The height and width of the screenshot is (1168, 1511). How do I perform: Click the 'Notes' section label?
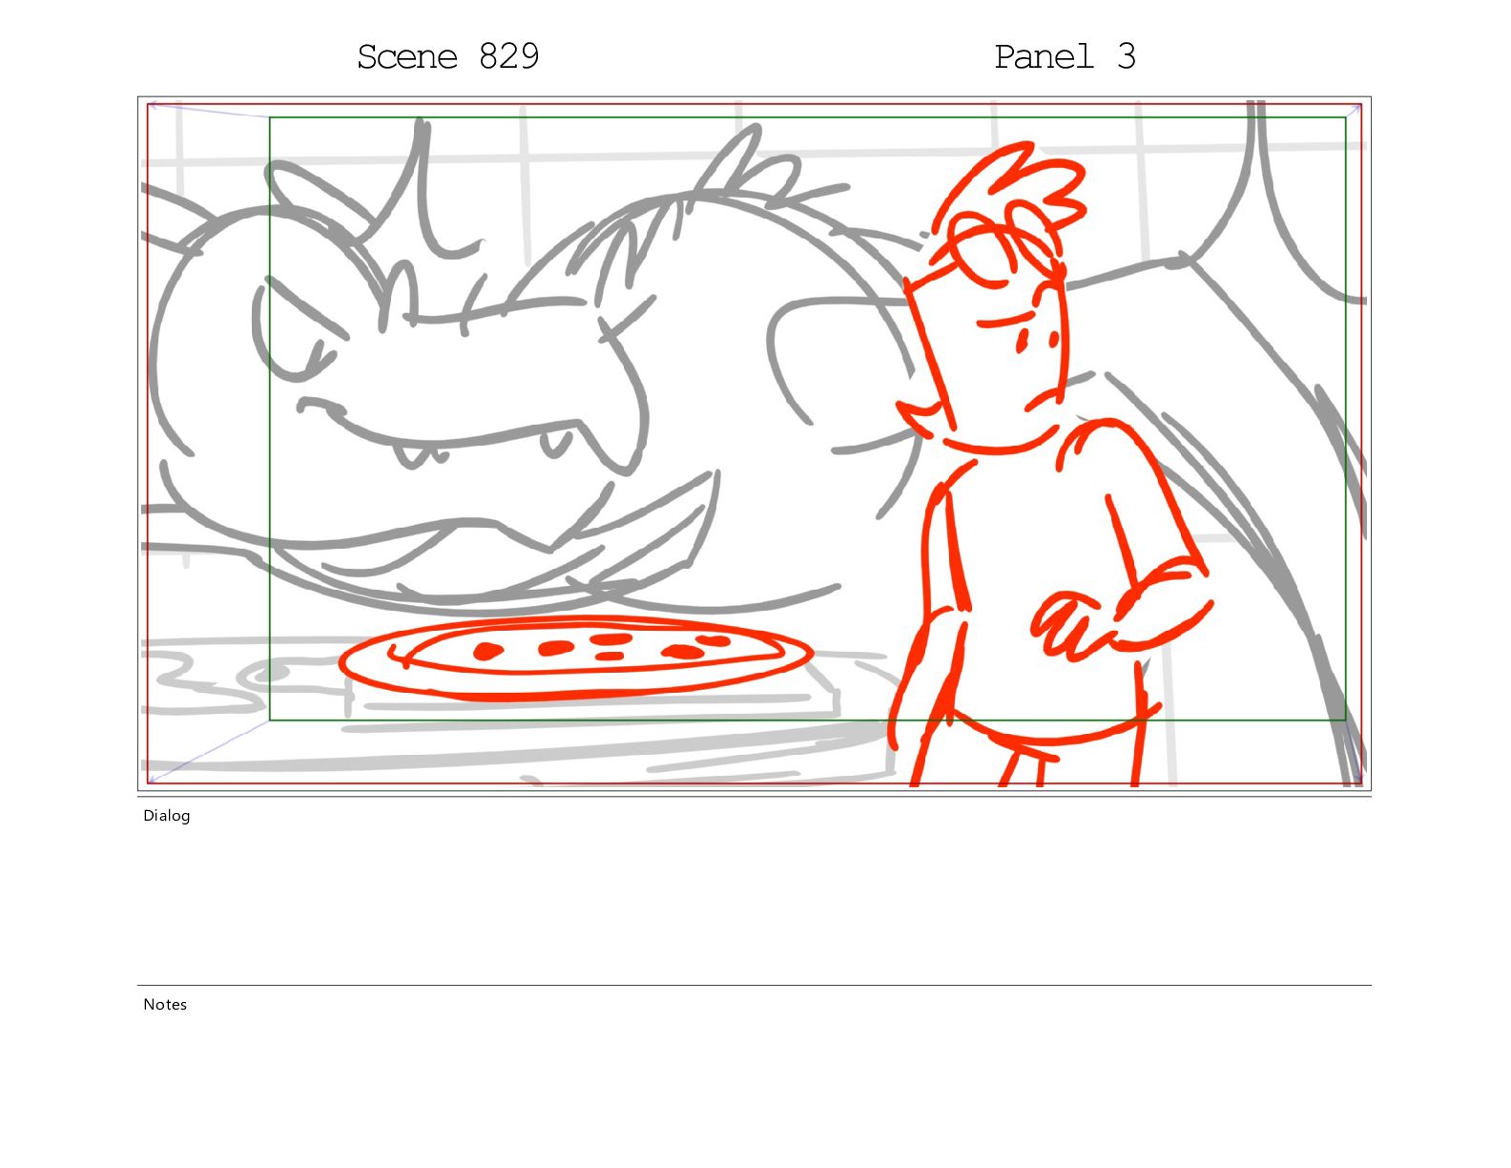(165, 1005)
